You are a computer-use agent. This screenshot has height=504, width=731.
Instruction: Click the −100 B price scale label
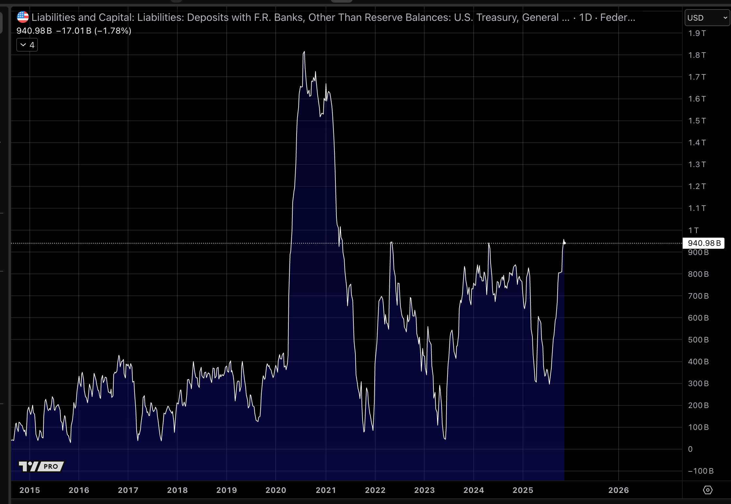tap(701, 471)
